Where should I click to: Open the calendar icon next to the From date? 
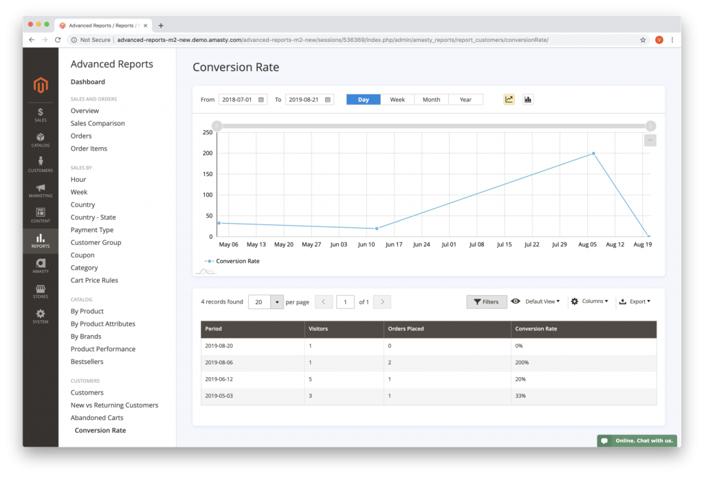262,99
